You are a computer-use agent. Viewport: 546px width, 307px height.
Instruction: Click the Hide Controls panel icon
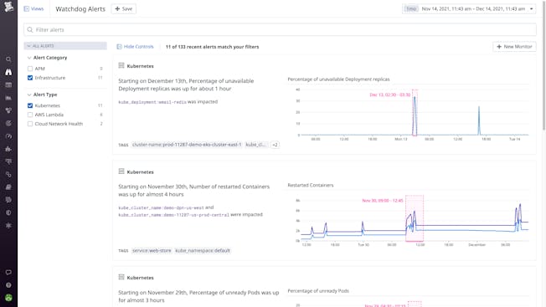pyautogui.click(x=119, y=47)
